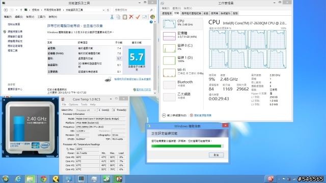This screenshot has width=326, height=183.
Task: Click the scissors Cut icon in the toolbar
Action: point(112,17)
